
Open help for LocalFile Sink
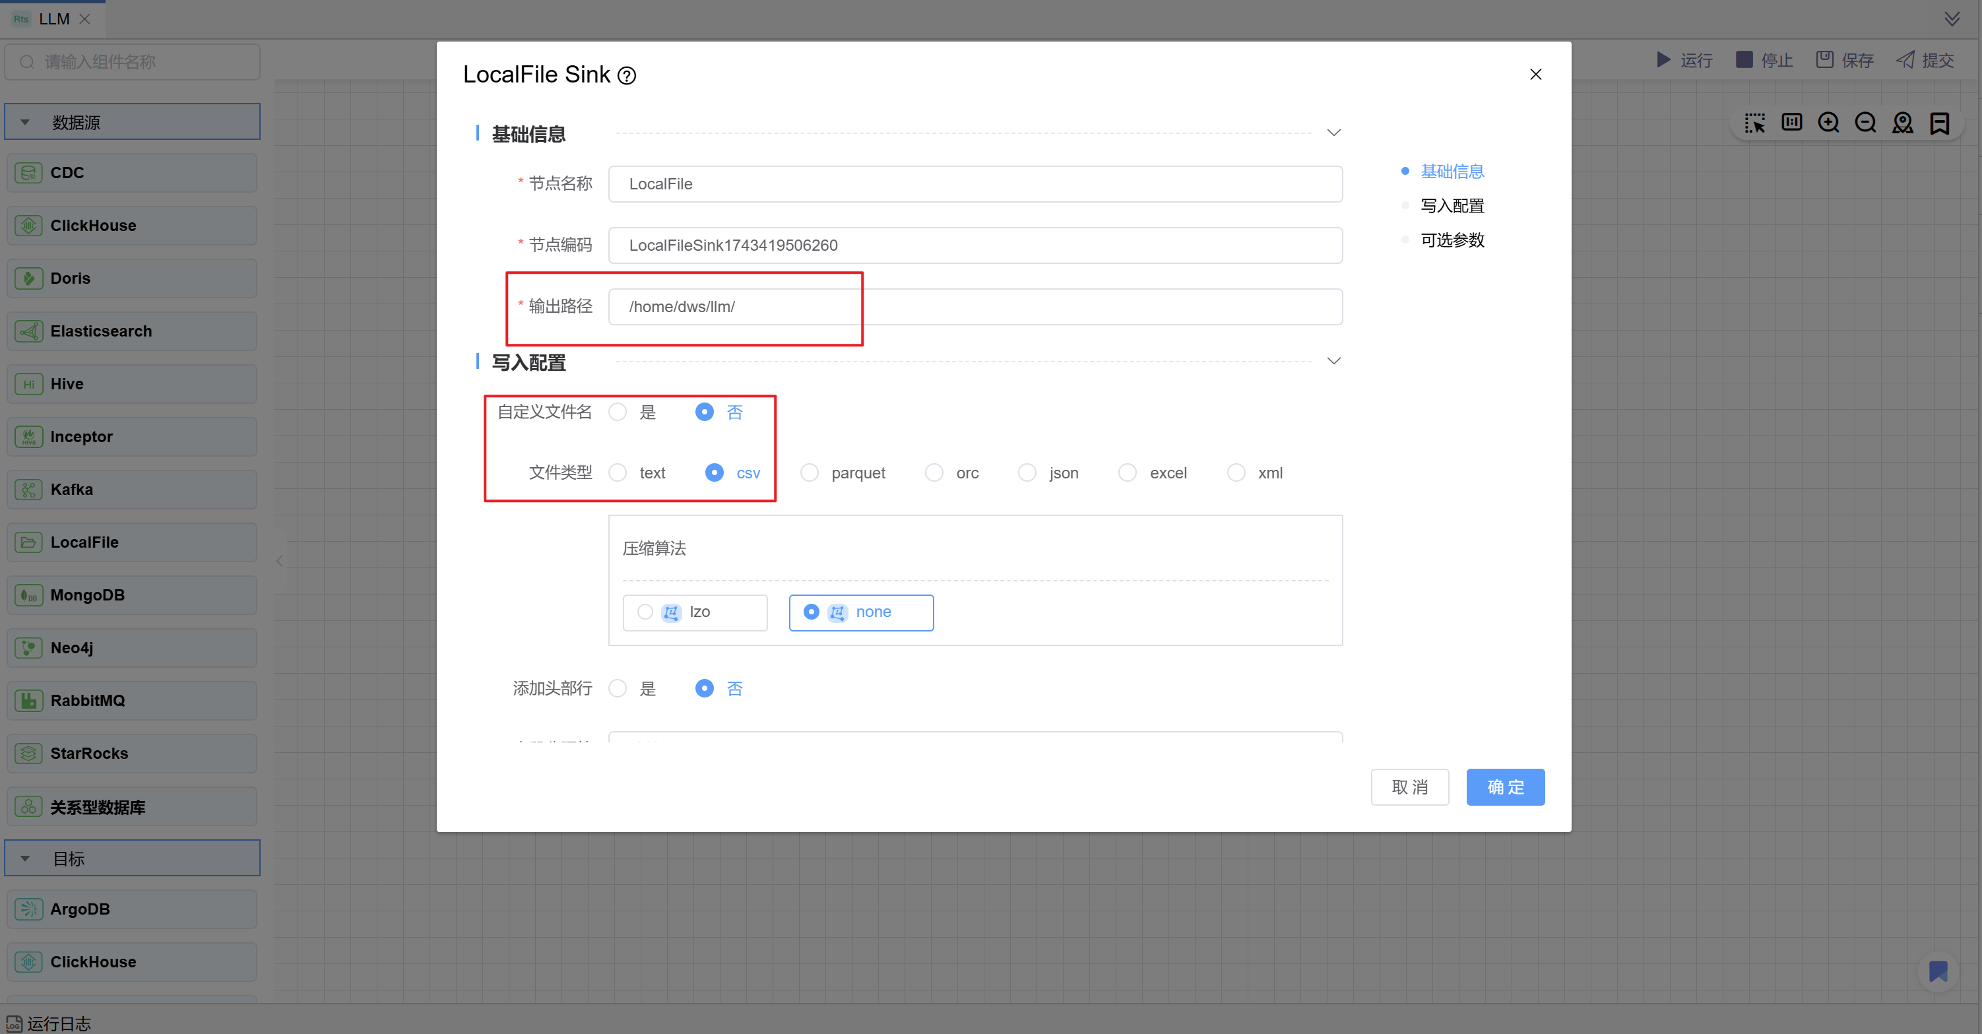(627, 75)
